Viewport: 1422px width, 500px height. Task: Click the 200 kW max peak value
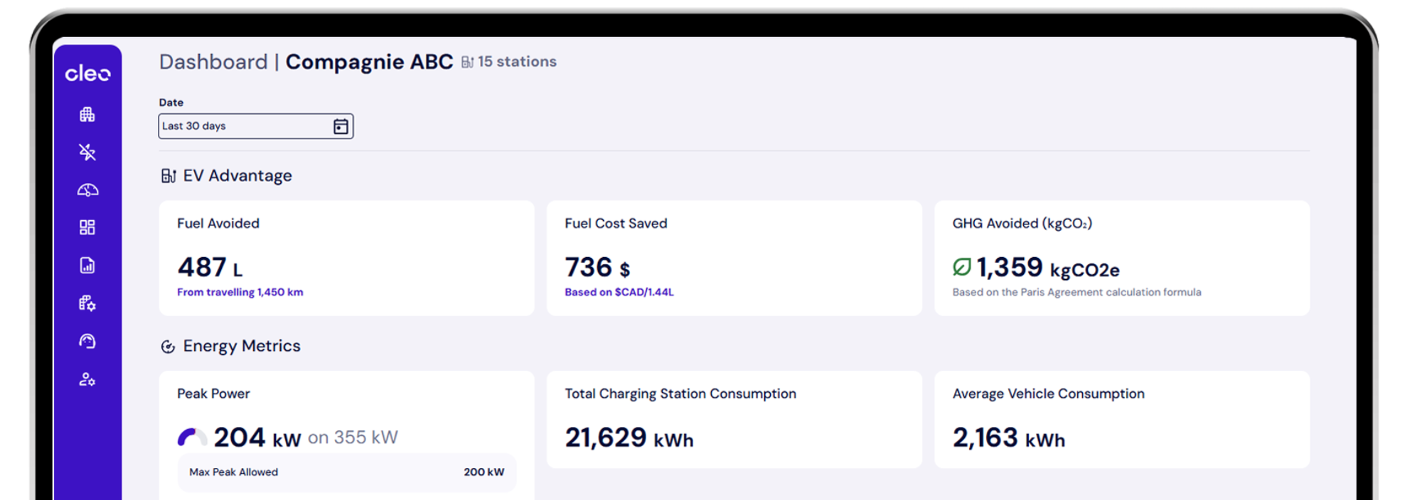[x=484, y=472]
